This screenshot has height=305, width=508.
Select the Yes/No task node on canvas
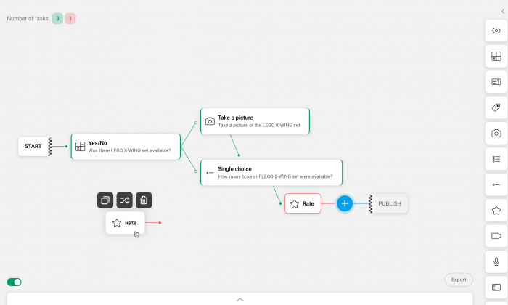[x=126, y=147]
